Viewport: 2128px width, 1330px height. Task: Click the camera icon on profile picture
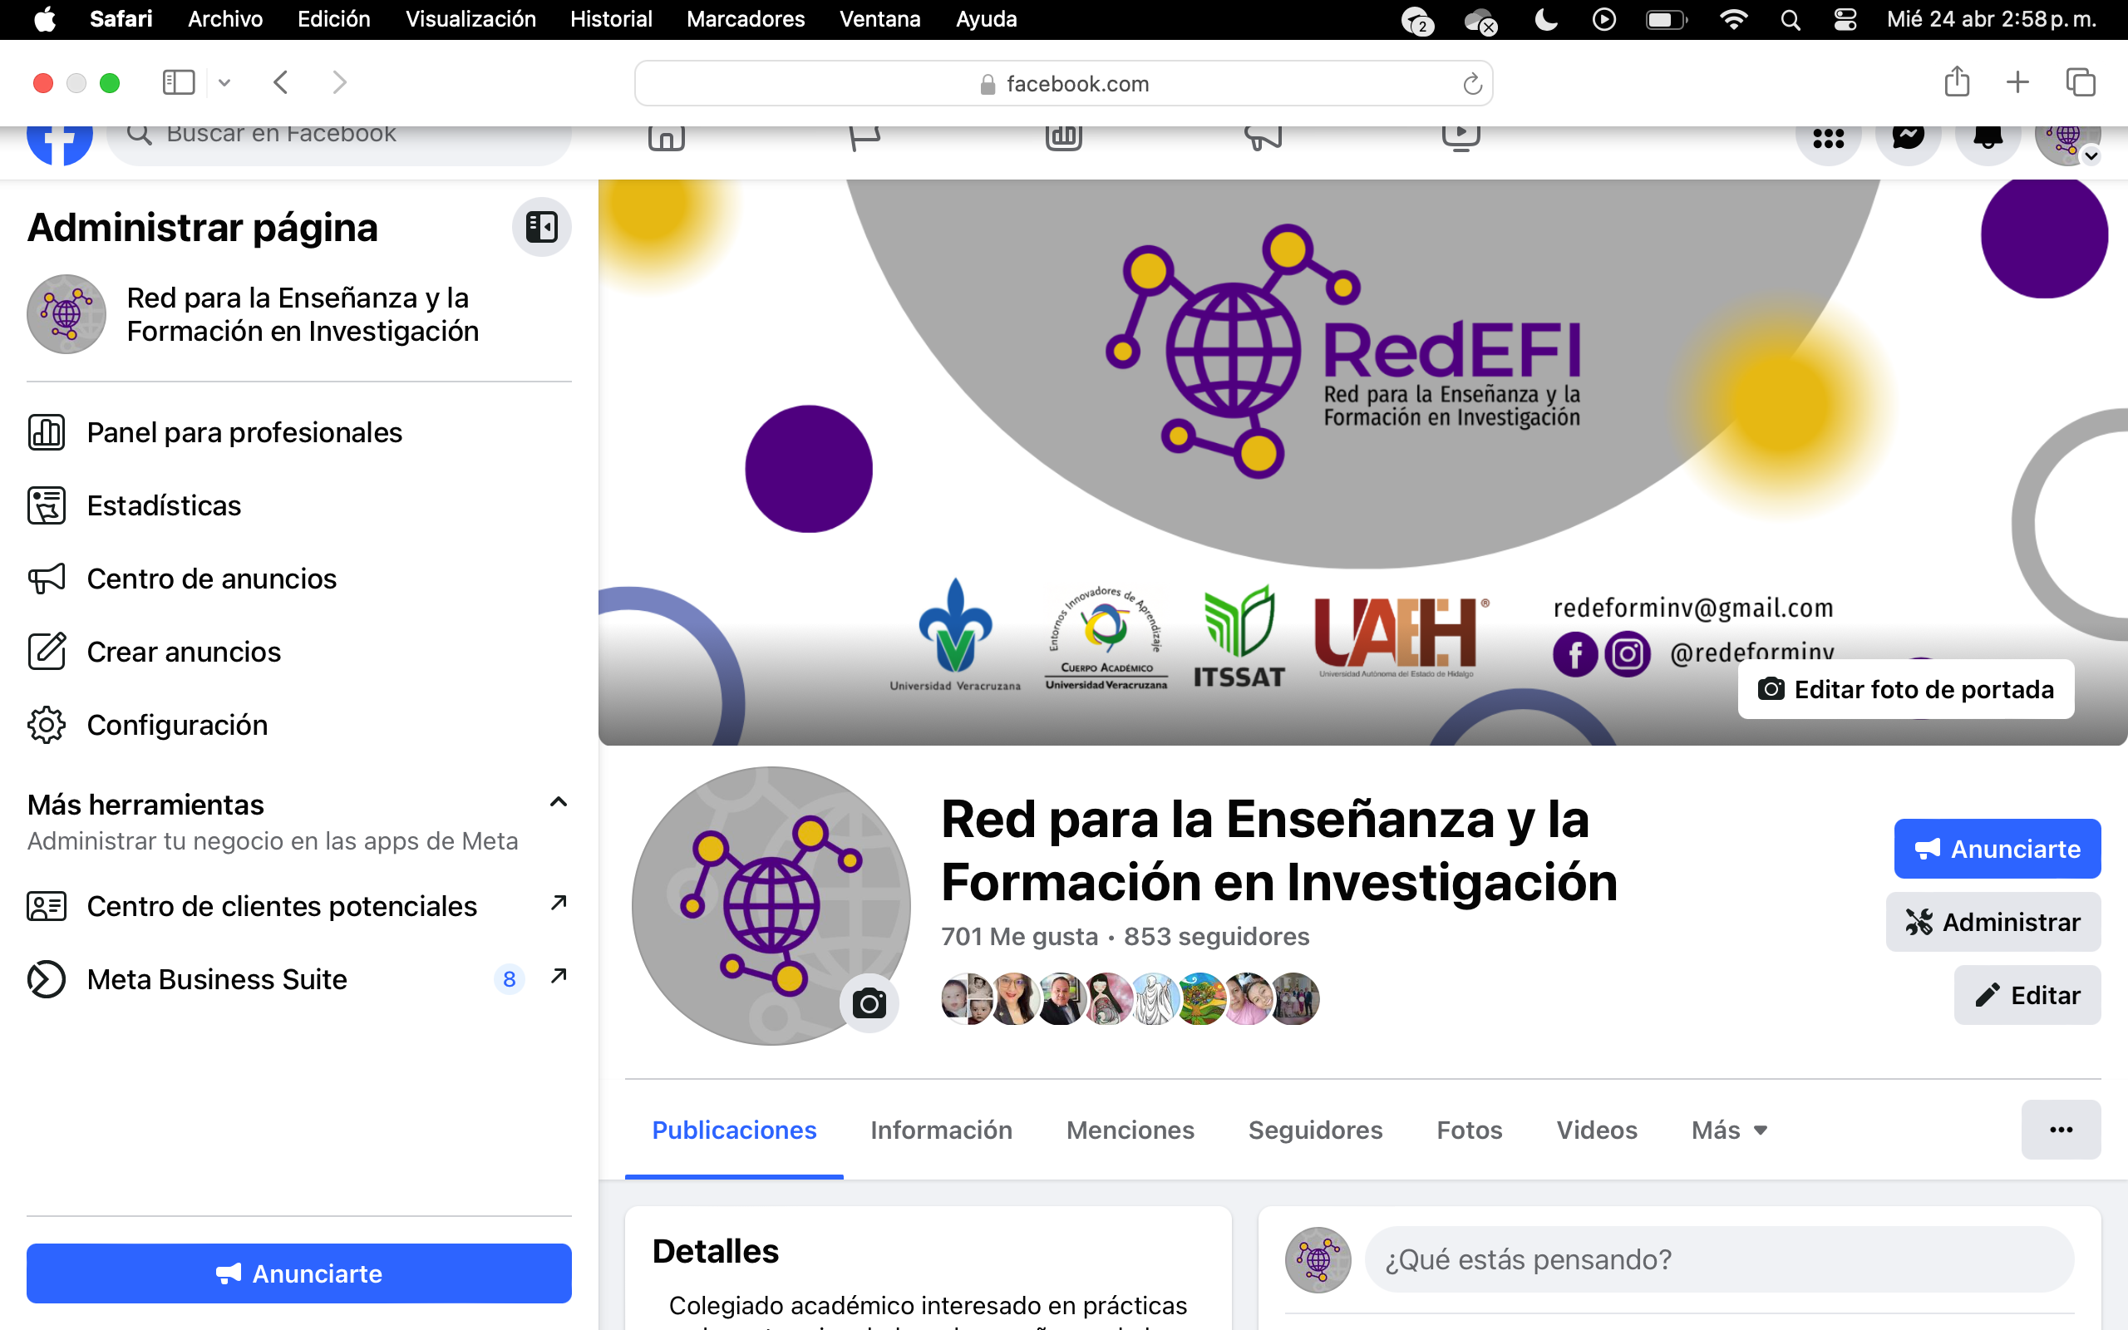pyautogui.click(x=869, y=1002)
